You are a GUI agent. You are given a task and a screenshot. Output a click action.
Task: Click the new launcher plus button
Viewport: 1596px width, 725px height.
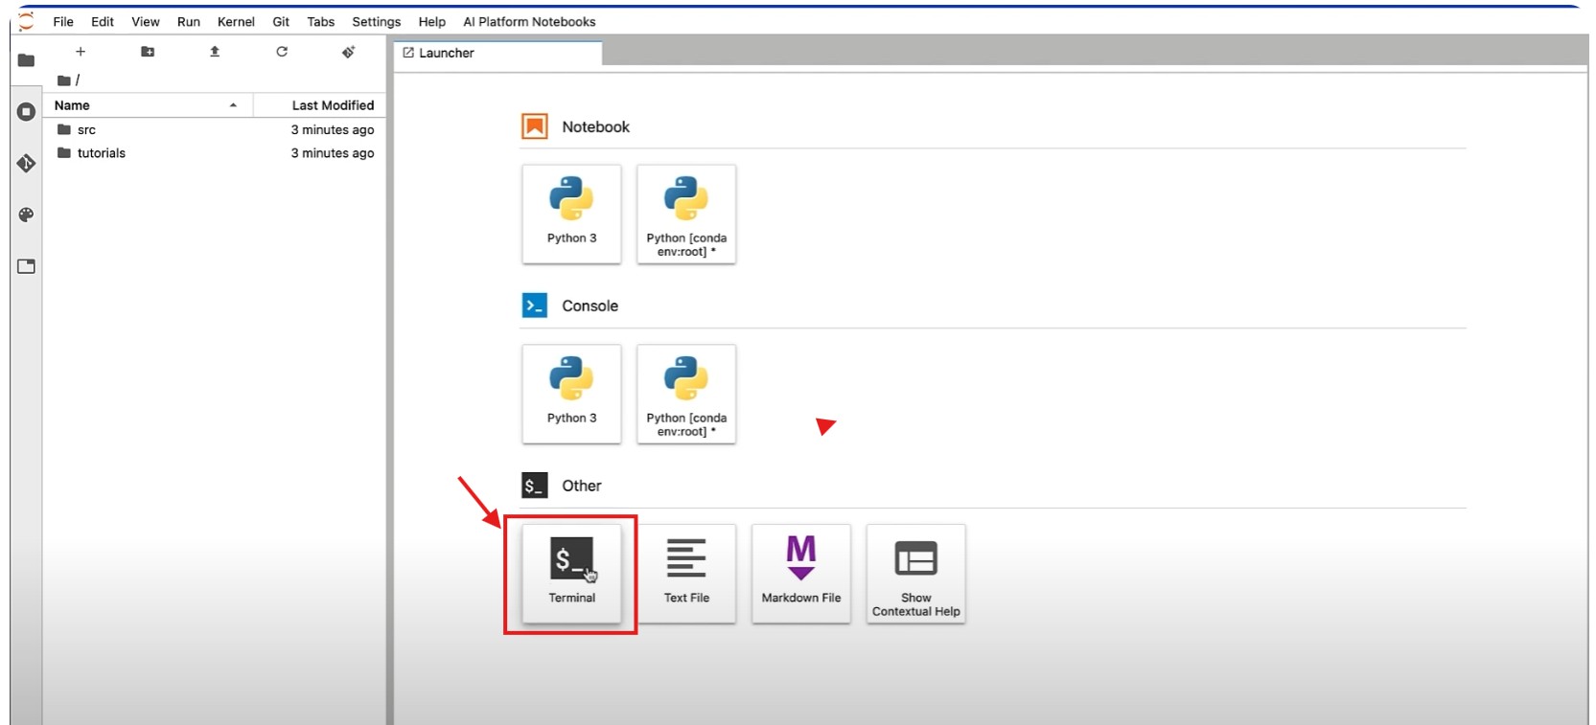pos(81,52)
